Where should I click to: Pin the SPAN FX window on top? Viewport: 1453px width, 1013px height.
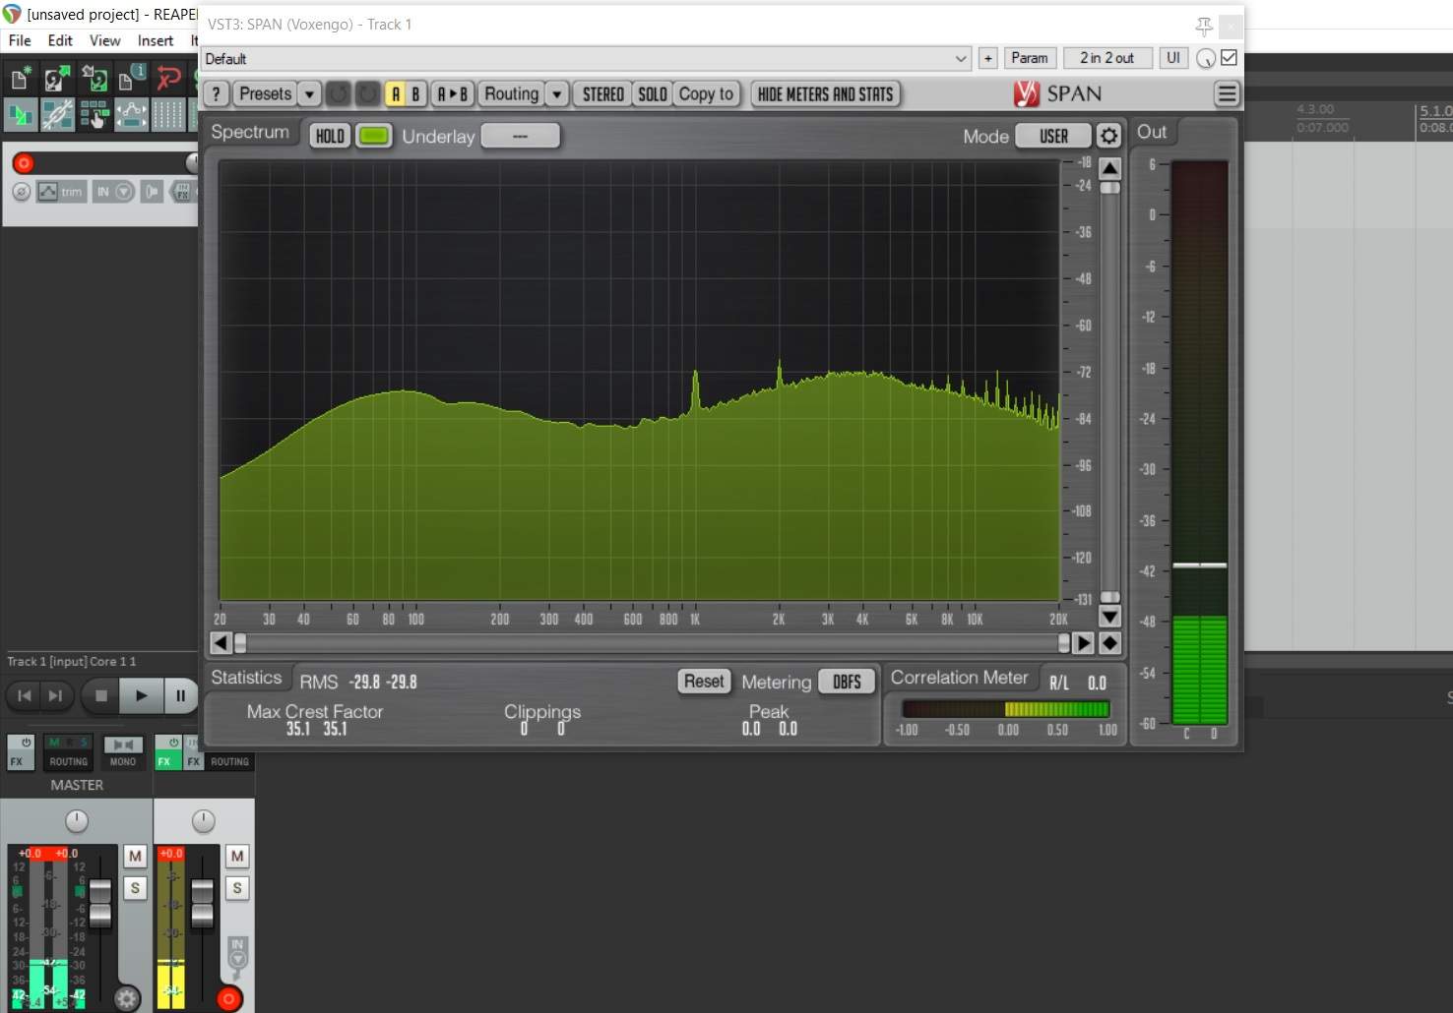tap(1204, 27)
